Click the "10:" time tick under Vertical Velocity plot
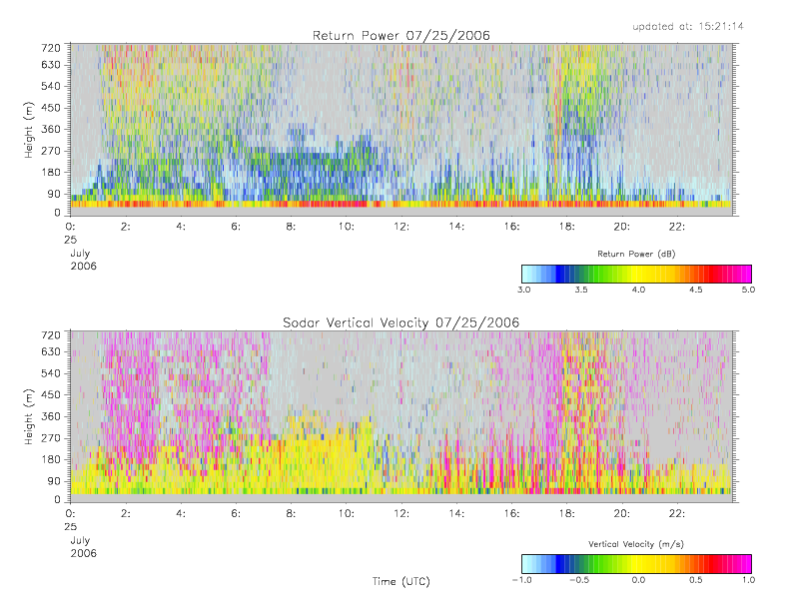The image size is (790, 610). pos(346,514)
